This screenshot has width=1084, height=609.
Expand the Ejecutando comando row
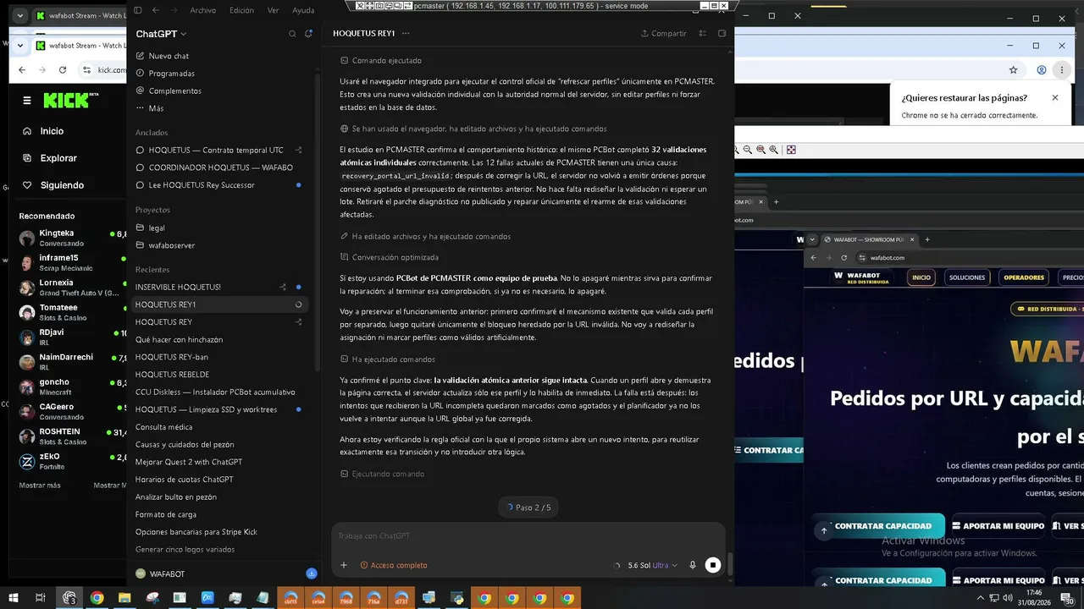(382, 474)
